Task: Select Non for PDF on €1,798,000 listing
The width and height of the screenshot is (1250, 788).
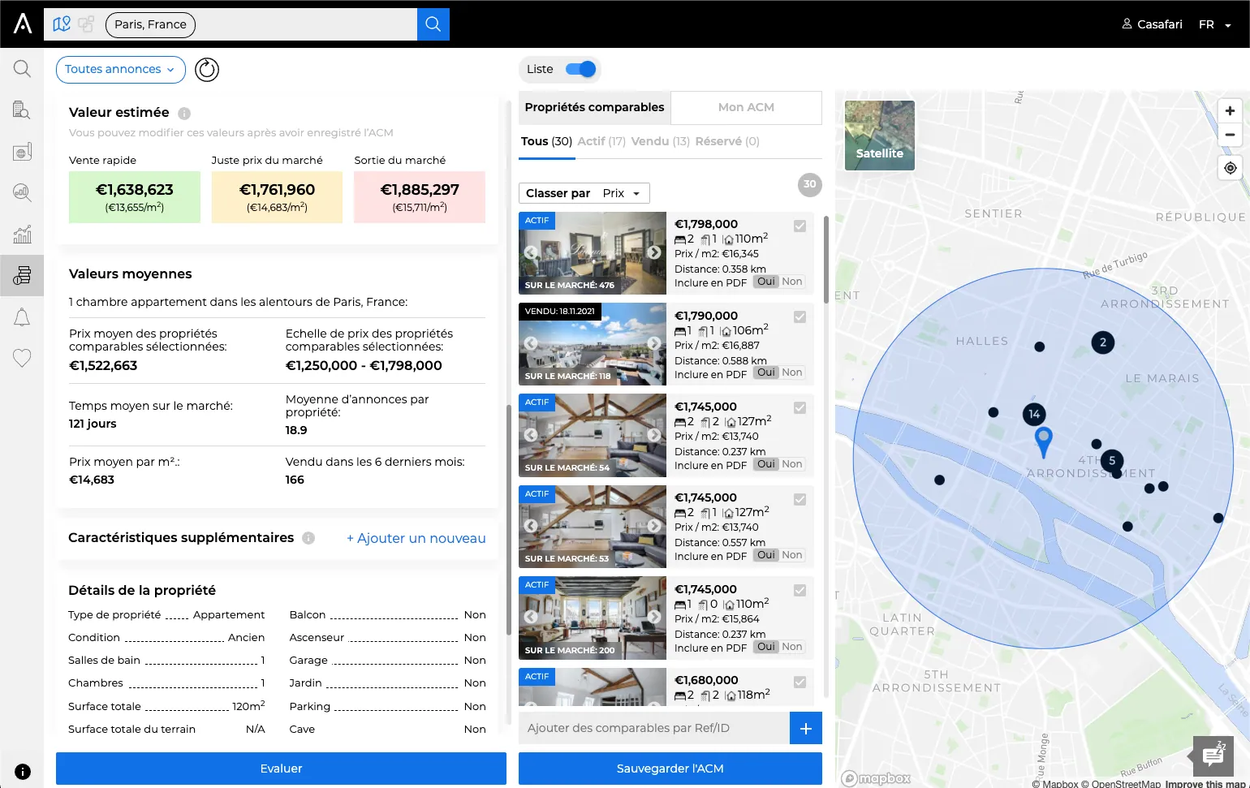Action: click(792, 282)
